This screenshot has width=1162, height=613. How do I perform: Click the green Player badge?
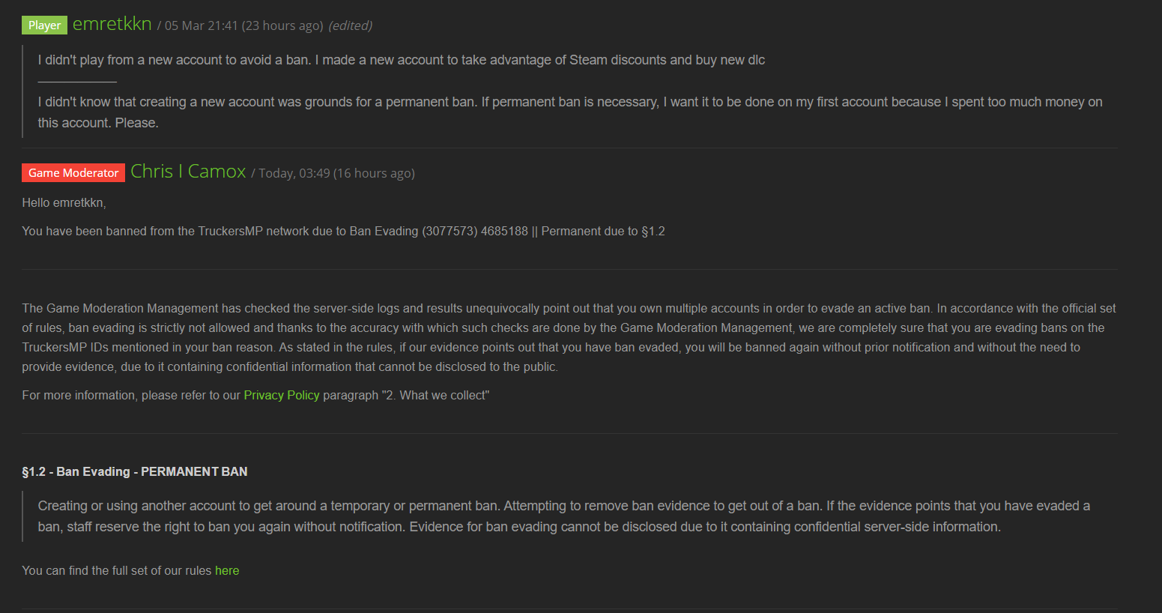pos(44,25)
